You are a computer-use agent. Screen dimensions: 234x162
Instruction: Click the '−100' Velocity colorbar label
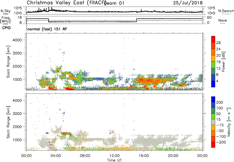click(x=221, y=137)
